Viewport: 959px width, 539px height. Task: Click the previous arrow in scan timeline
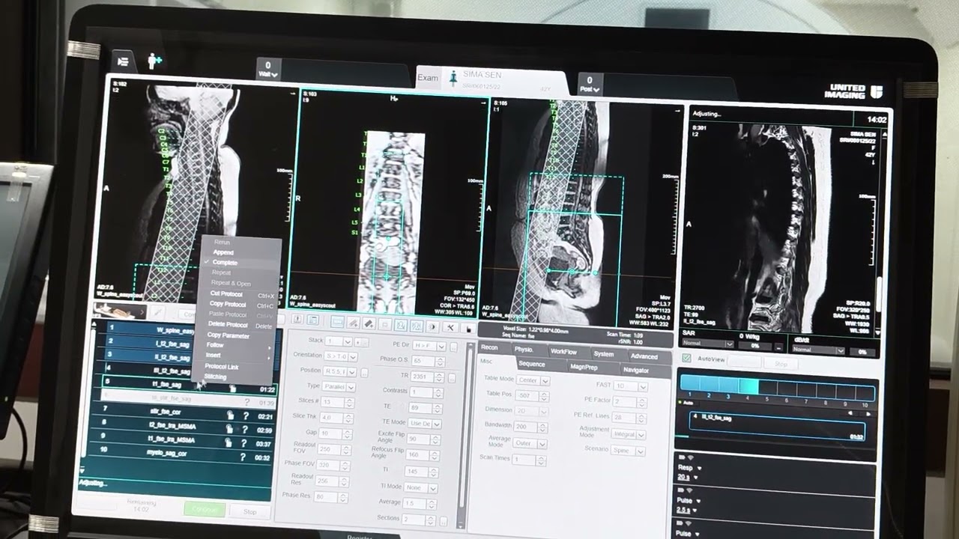(x=850, y=413)
